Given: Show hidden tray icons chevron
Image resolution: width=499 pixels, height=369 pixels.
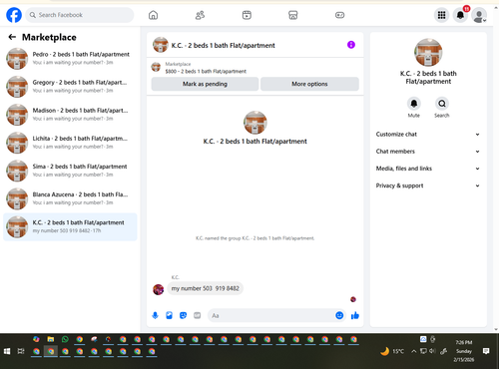Looking at the screenshot, I should click(413, 351).
